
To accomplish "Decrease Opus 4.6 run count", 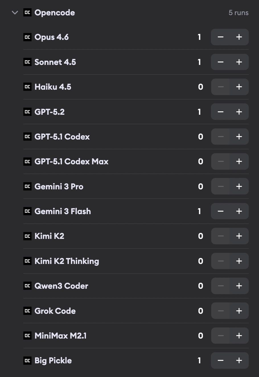I will [x=220, y=37].
